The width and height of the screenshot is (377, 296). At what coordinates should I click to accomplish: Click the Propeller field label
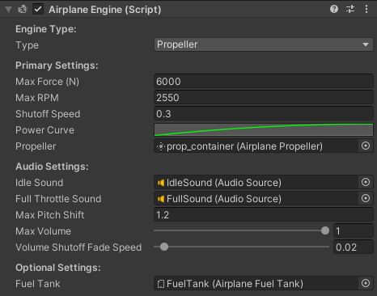click(36, 146)
